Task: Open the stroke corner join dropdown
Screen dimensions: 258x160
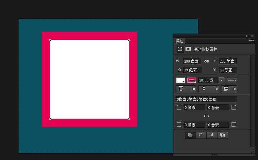Action: (x=229, y=89)
